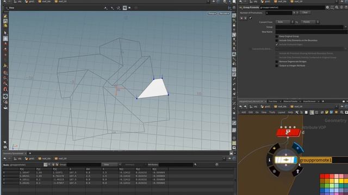The height and width of the screenshot is (195, 348).
Task: Toggle the blue display flag on node ring
Action: click(x=298, y=148)
